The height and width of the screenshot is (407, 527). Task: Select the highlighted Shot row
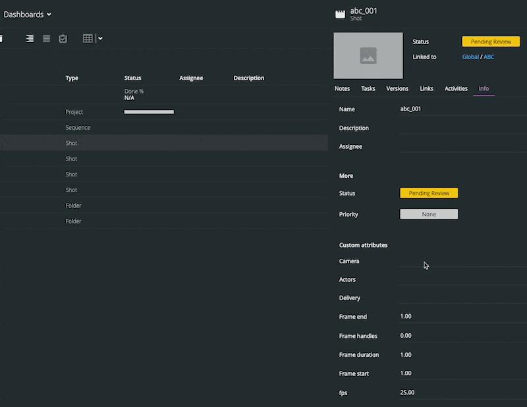point(164,143)
